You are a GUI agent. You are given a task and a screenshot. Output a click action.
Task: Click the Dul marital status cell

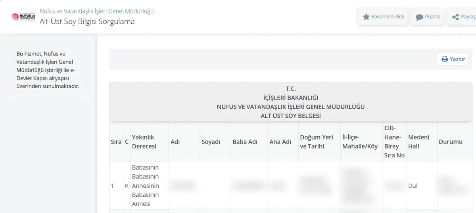(422, 185)
